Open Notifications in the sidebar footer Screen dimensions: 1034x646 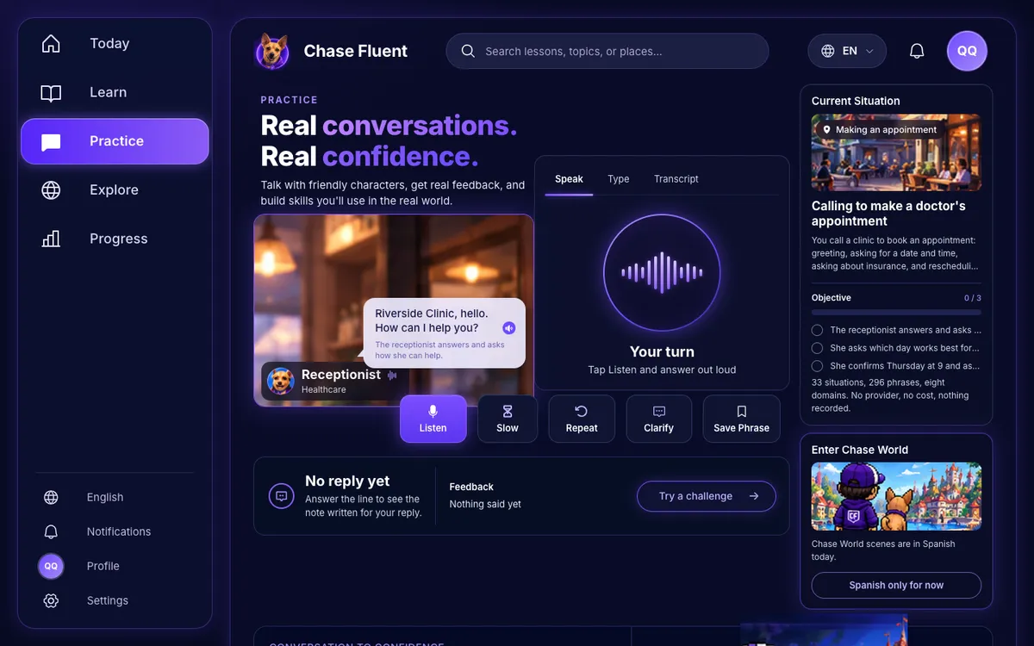coord(115,531)
